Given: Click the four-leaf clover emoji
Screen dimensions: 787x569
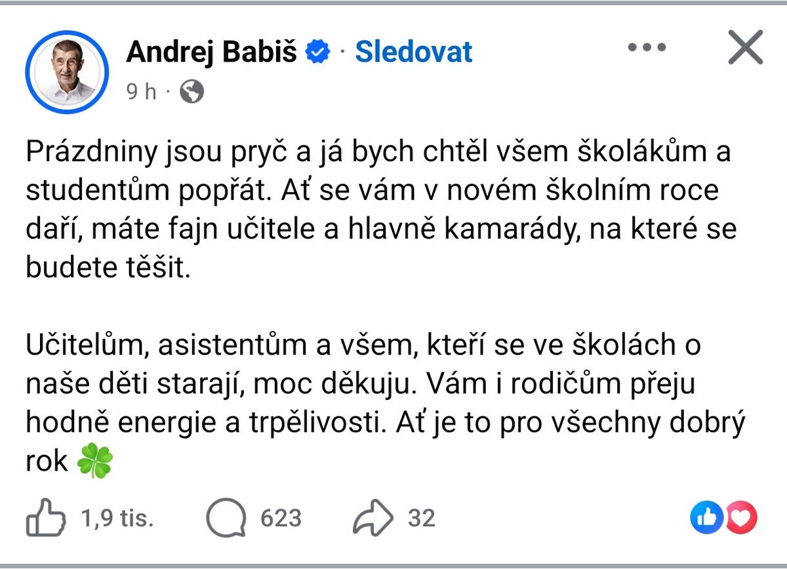Looking at the screenshot, I should pos(95,461).
